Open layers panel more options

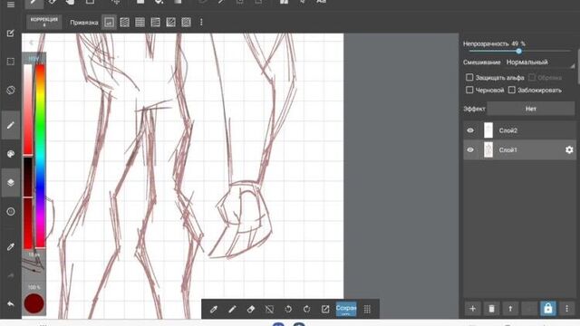[x=566, y=308]
